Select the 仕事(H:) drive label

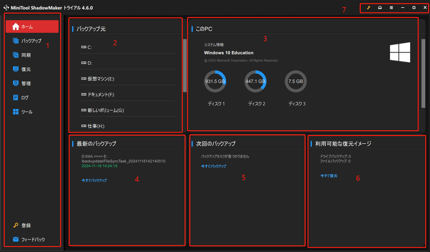(96, 126)
